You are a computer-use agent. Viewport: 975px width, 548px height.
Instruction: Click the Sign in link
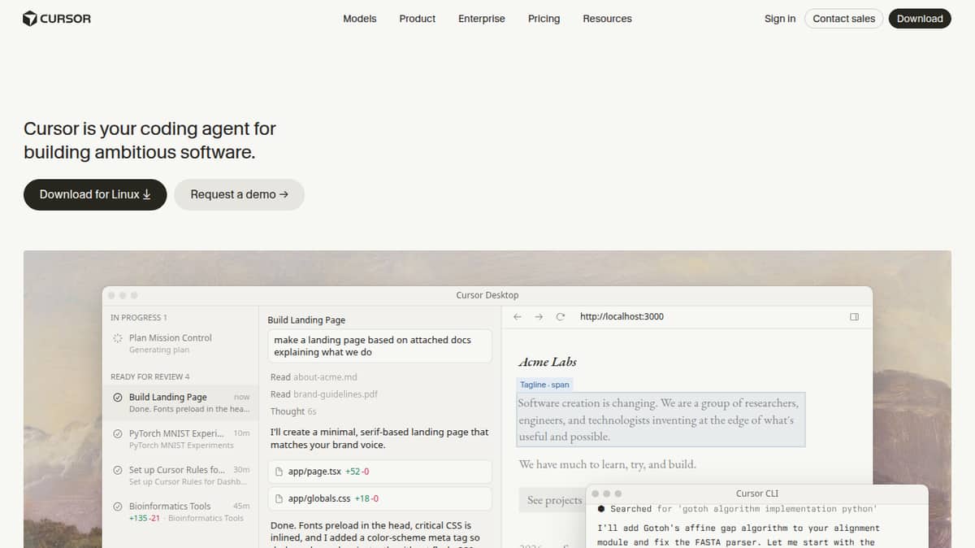pyautogui.click(x=780, y=19)
